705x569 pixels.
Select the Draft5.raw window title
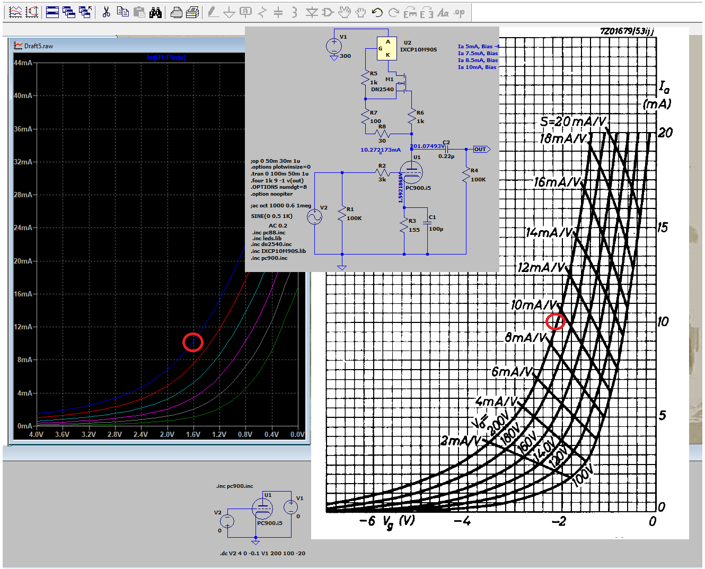point(39,46)
